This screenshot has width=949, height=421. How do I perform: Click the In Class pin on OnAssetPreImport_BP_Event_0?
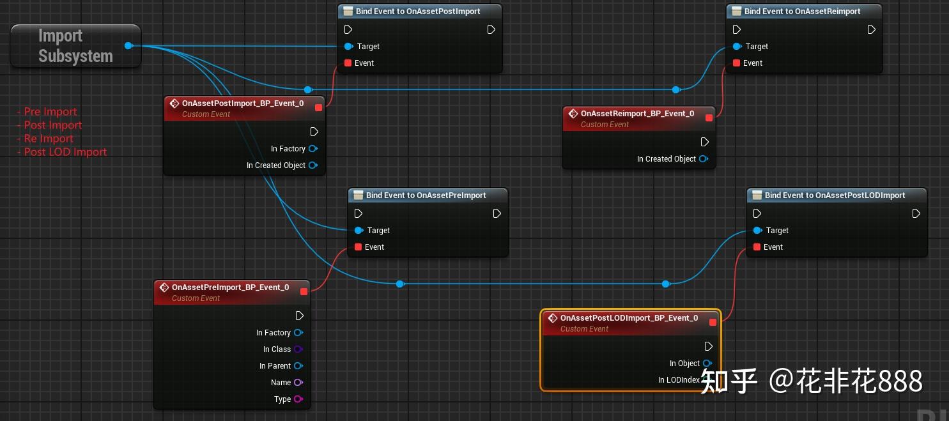(298, 349)
